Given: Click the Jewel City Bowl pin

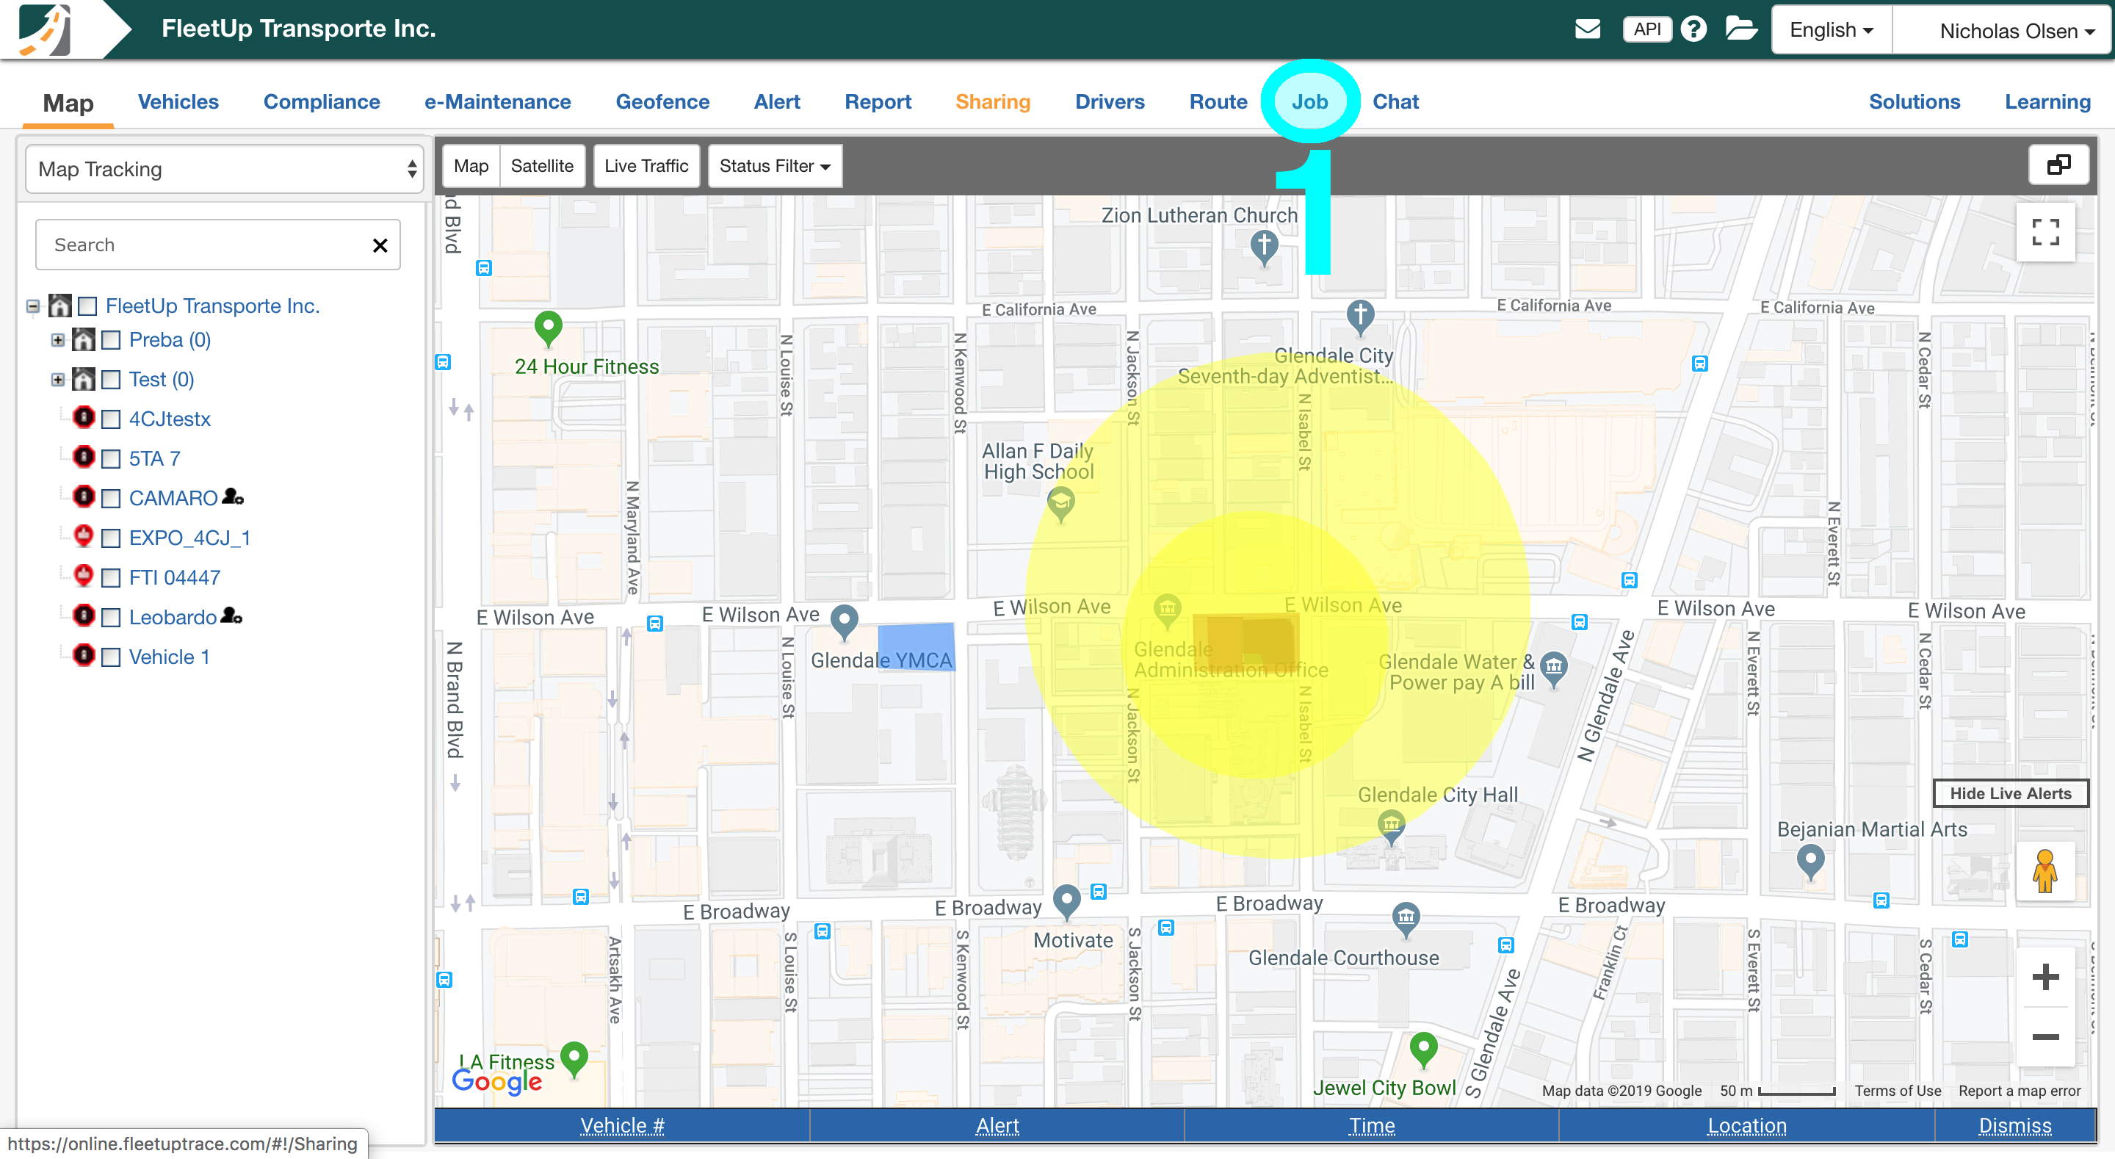Looking at the screenshot, I should (1423, 1050).
